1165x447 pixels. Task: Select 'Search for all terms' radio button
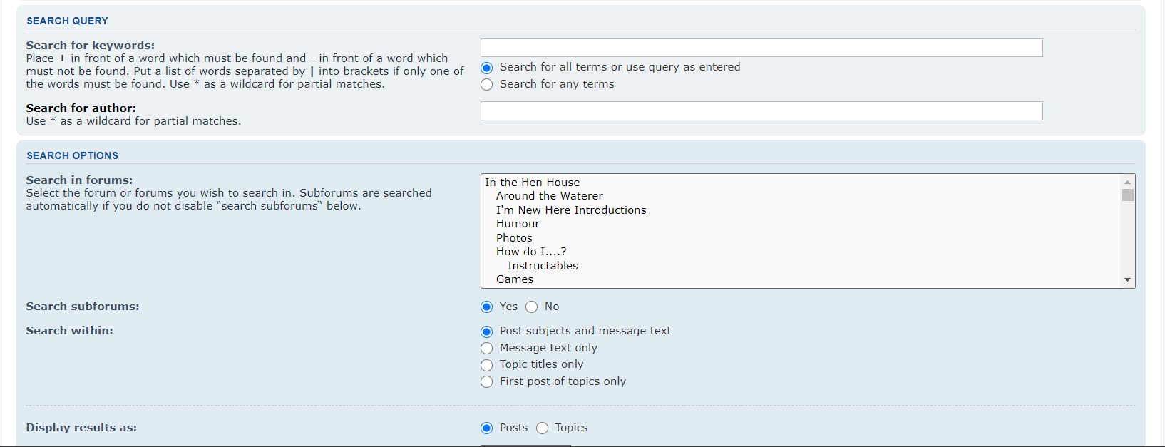point(487,68)
